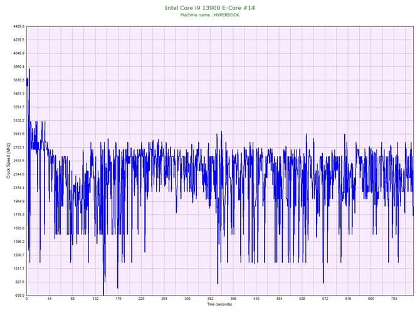Click the 1585.8 y-axis value

click(x=19, y=228)
